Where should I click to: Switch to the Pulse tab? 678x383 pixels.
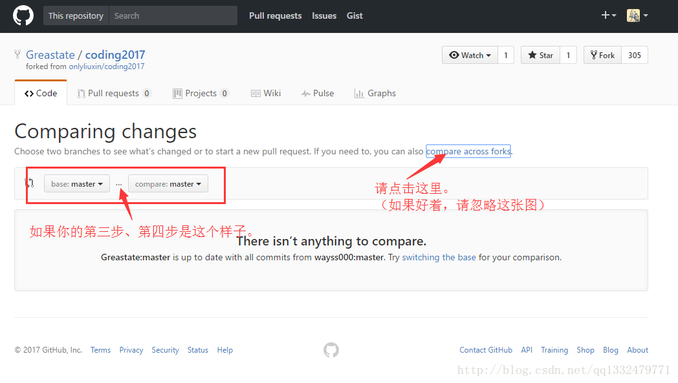[x=318, y=93]
